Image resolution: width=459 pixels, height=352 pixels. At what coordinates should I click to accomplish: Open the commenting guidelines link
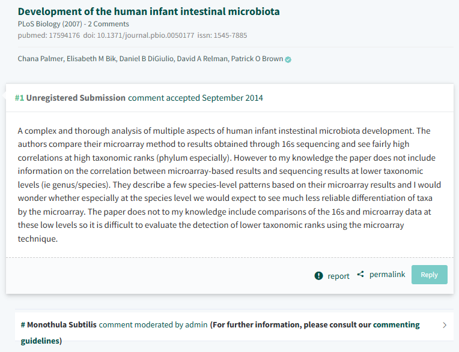point(396,324)
